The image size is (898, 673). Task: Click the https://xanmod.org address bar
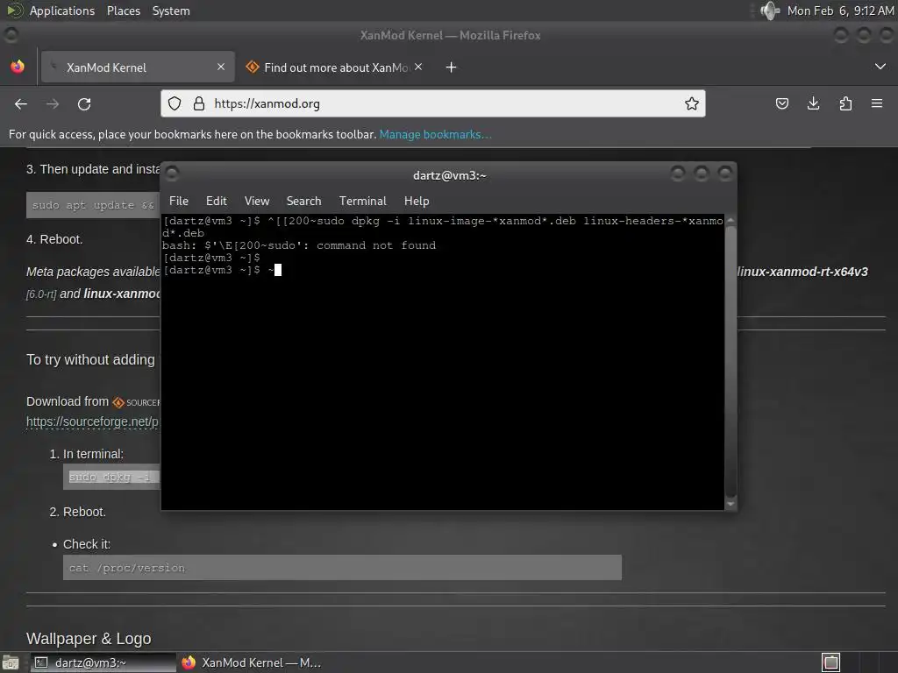click(x=433, y=103)
